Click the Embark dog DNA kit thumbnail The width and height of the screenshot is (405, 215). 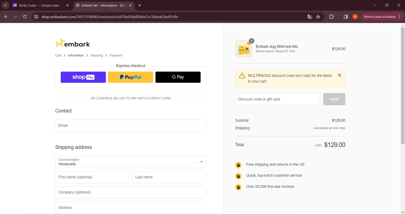click(244, 49)
